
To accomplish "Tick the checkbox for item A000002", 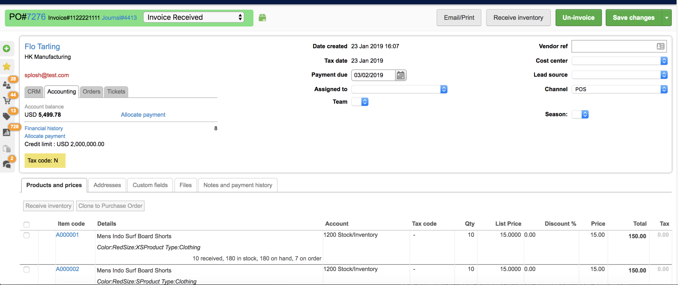I will pos(27,270).
